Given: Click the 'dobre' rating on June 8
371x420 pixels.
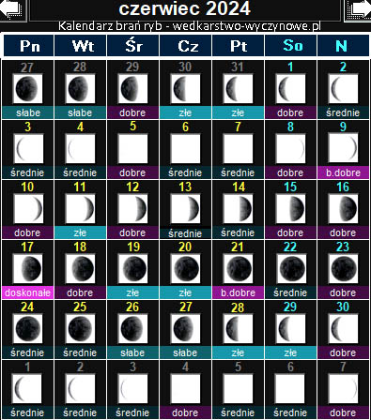Looking at the screenshot, I should (x=290, y=172).
